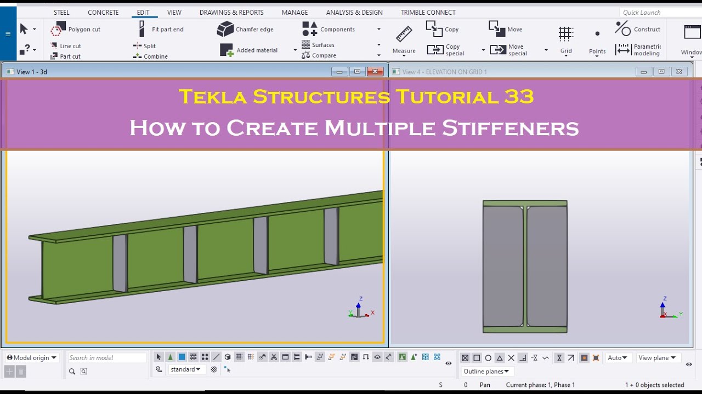Viewport: 702px width, 394px height.
Task: Click the checkered icon beside standard filter
Action: coord(214,369)
